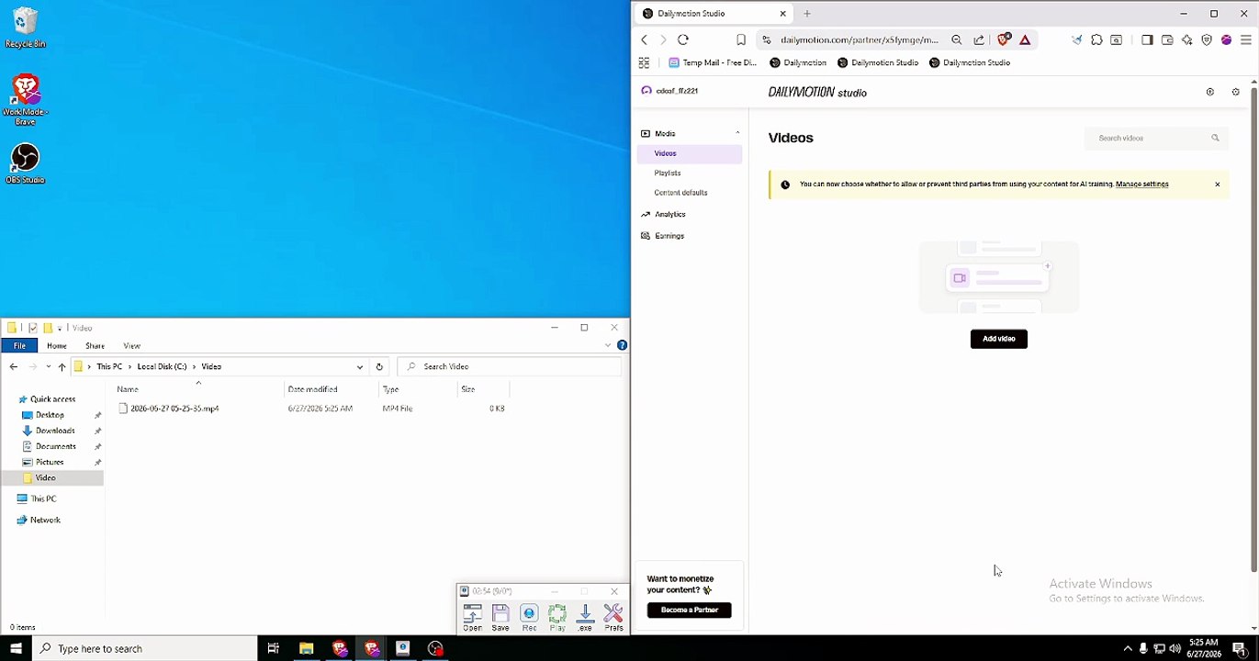This screenshot has height=661, width=1259.
Task: Click the Save icon in recorder toolbar
Action: (x=500, y=618)
